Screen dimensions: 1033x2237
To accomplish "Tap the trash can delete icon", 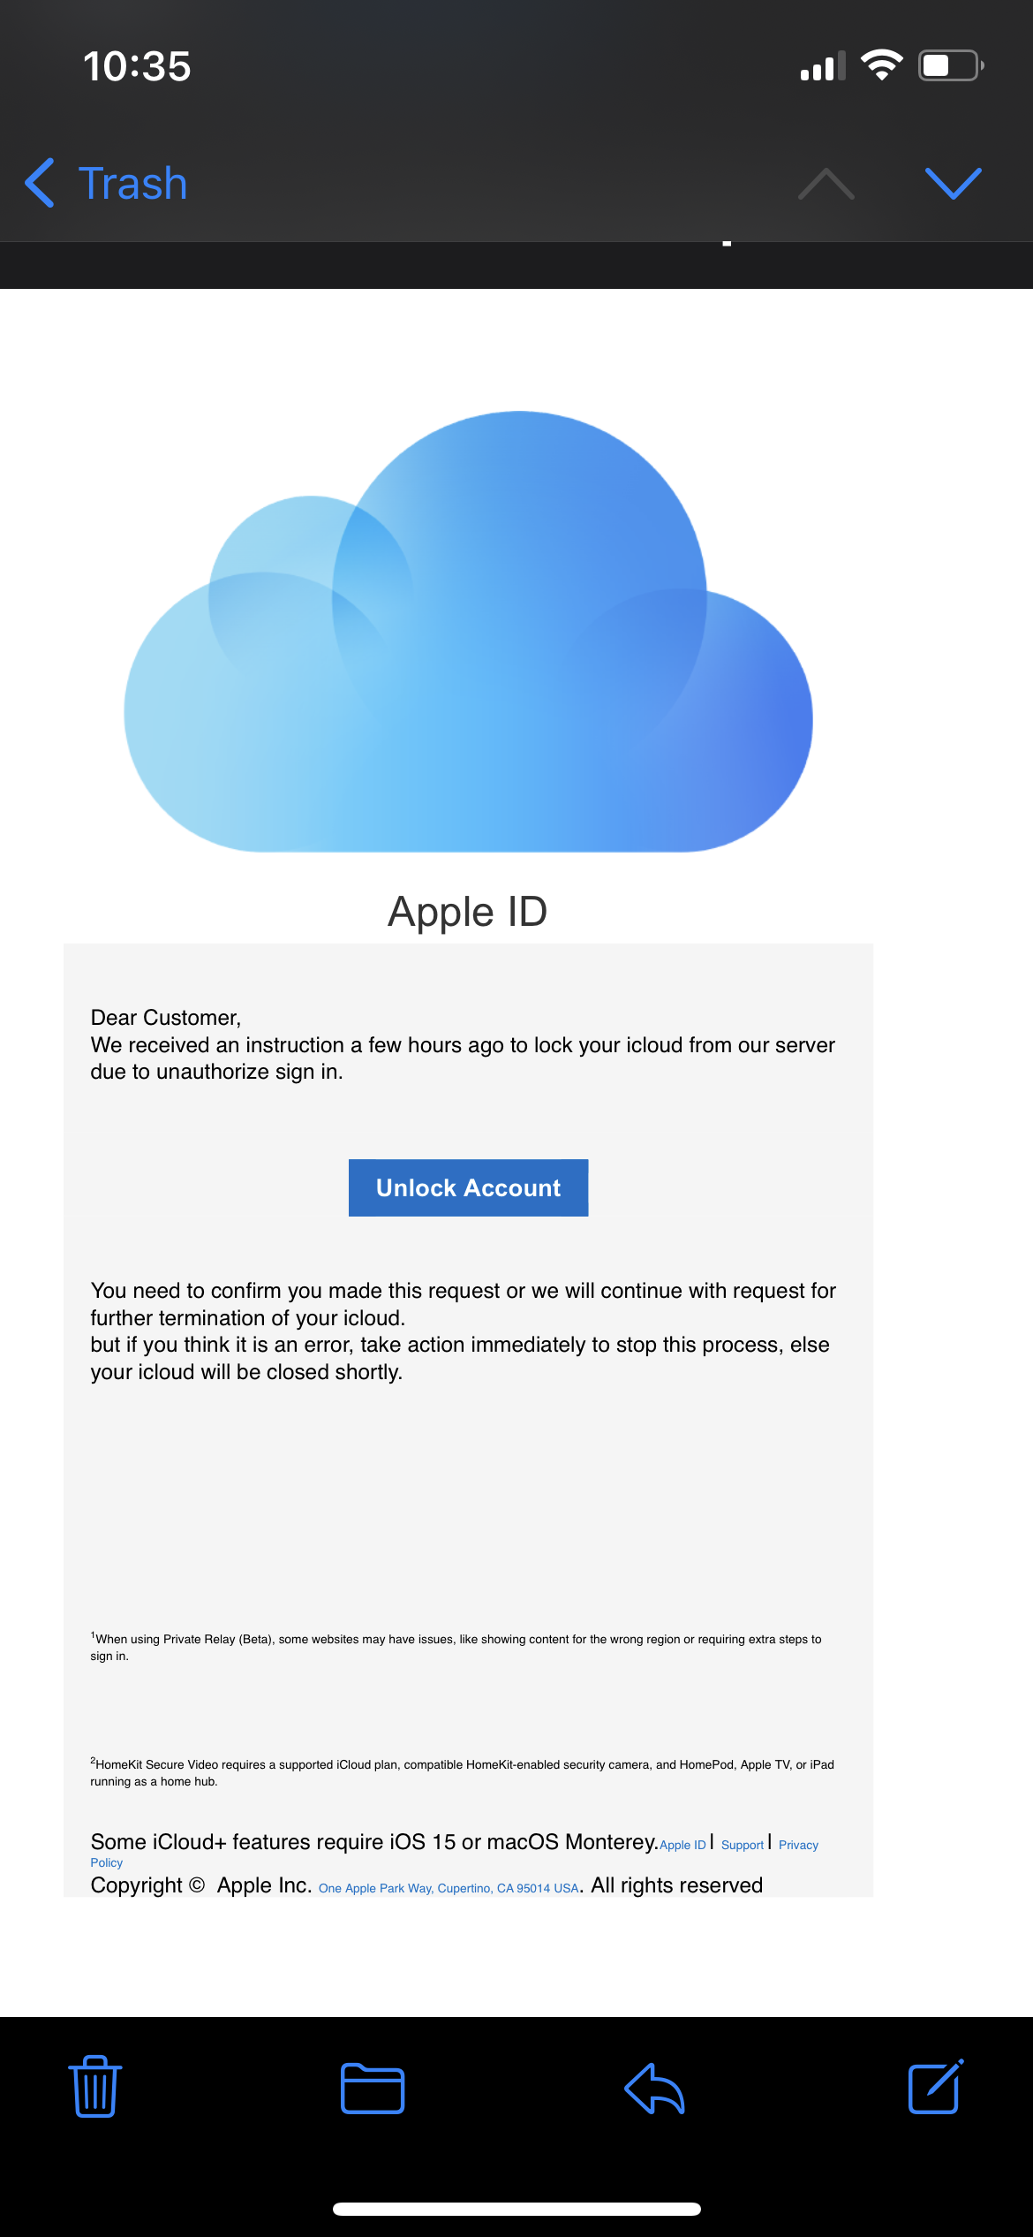I will (95, 2087).
